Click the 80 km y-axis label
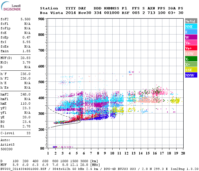 (x=42, y=148)
